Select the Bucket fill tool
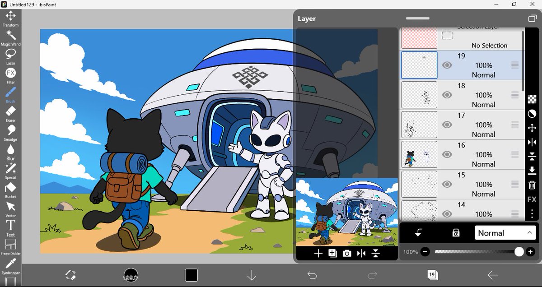The width and height of the screenshot is (542, 287). [10, 190]
